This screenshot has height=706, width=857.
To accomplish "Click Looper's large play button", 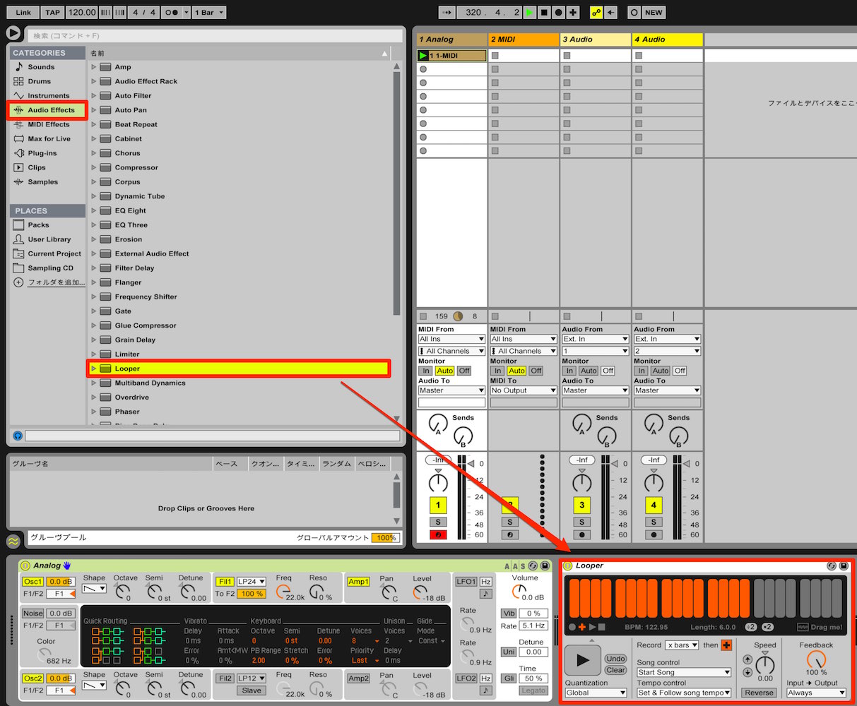I will pos(583,660).
